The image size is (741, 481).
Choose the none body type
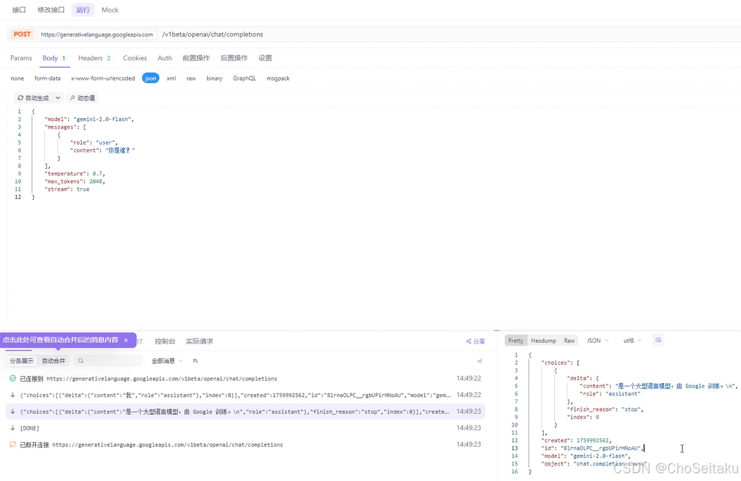point(18,79)
